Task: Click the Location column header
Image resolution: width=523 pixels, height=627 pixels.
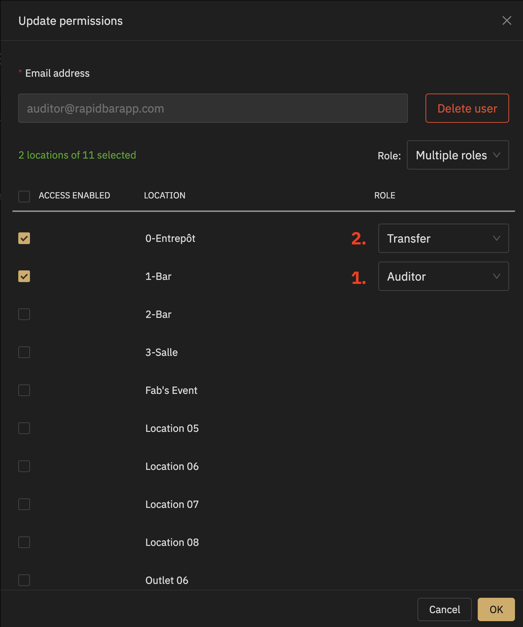Action: [x=165, y=195]
